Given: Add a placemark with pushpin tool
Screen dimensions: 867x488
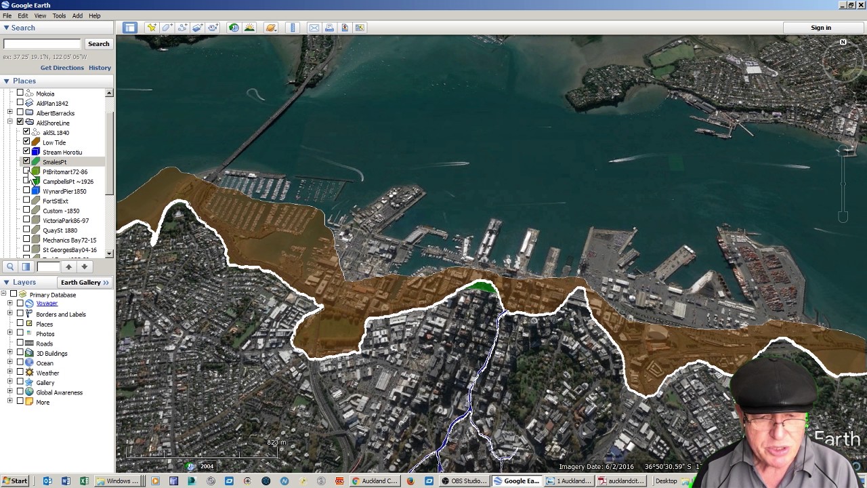Looking at the screenshot, I should [151, 28].
